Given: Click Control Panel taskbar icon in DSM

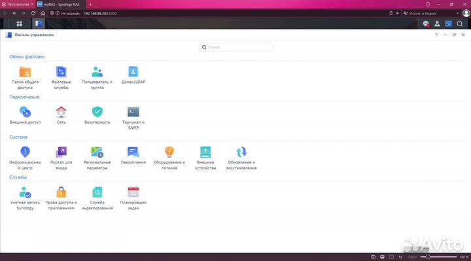Looking at the screenshot, I should tap(39, 24).
